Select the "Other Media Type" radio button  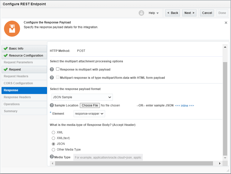[x=54, y=150]
